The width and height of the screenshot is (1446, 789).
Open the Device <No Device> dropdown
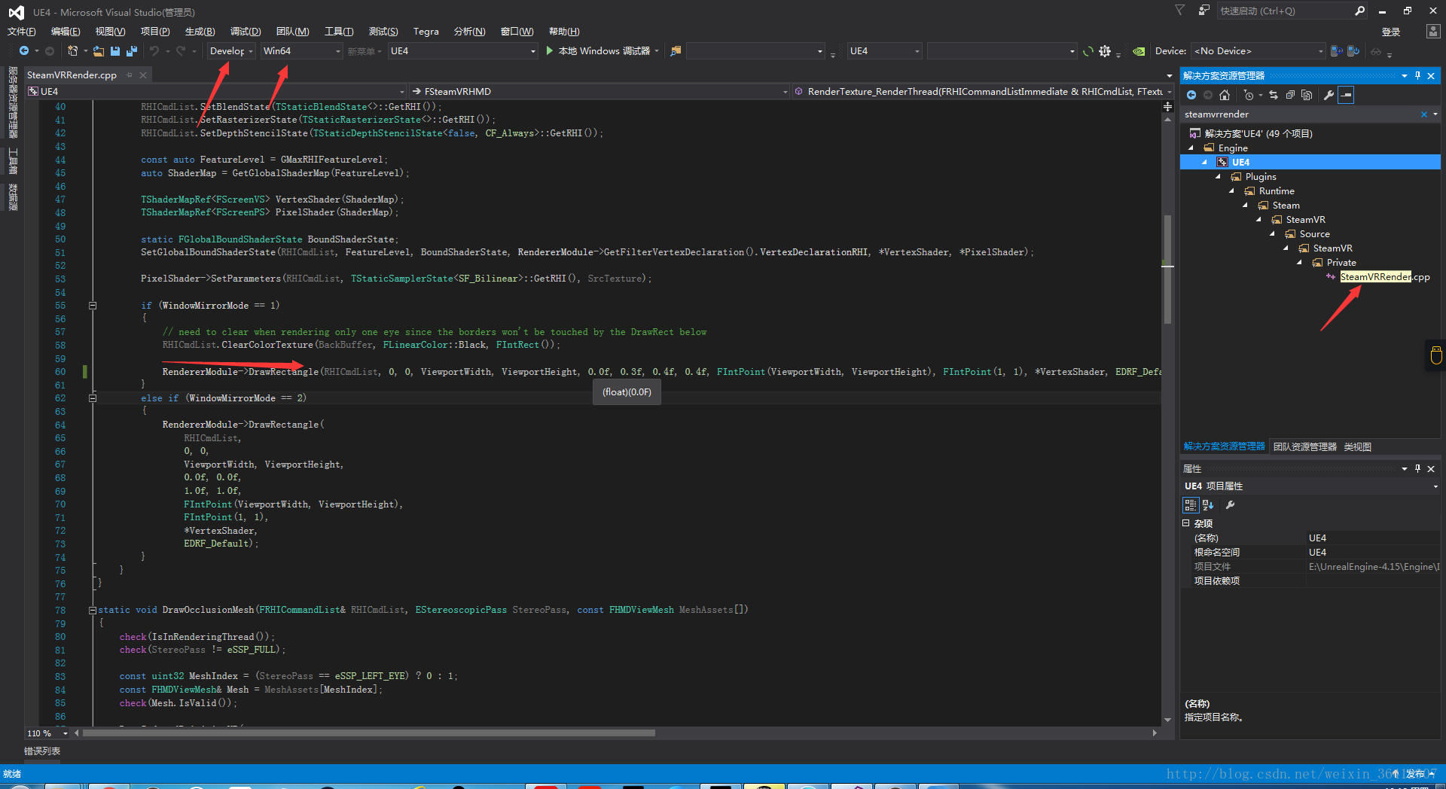pyautogui.click(x=1258, y=51)
